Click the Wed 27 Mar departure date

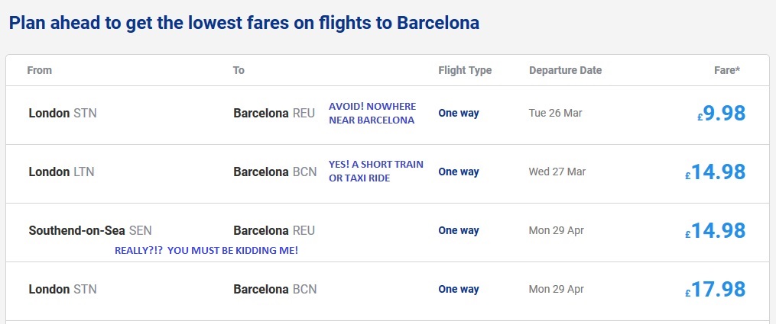[x=557, y=172]
